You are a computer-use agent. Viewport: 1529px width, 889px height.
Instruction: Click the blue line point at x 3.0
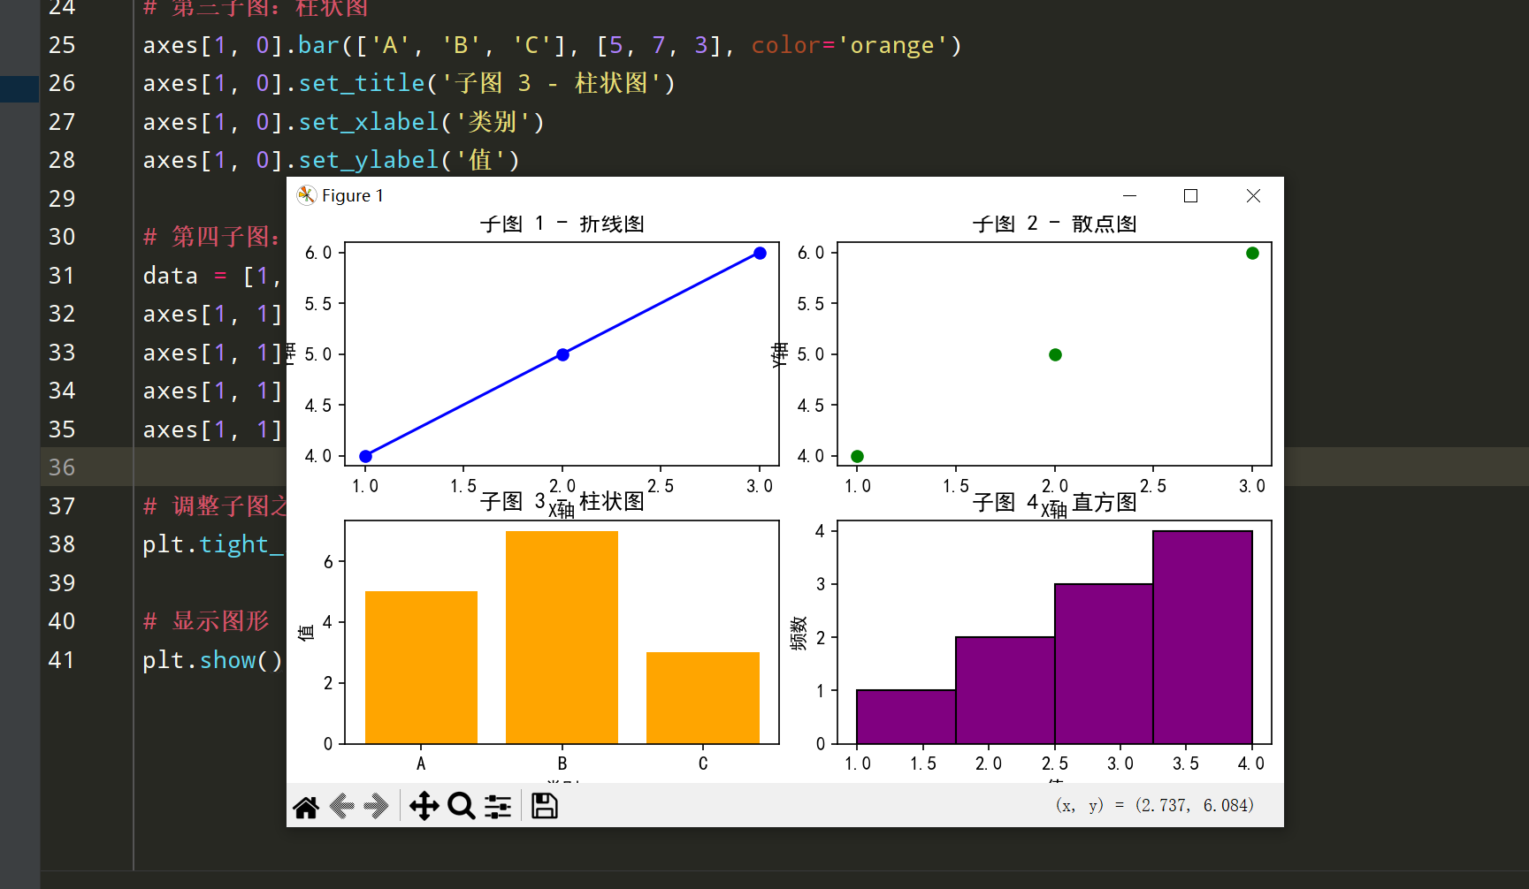tap(760, 253)
